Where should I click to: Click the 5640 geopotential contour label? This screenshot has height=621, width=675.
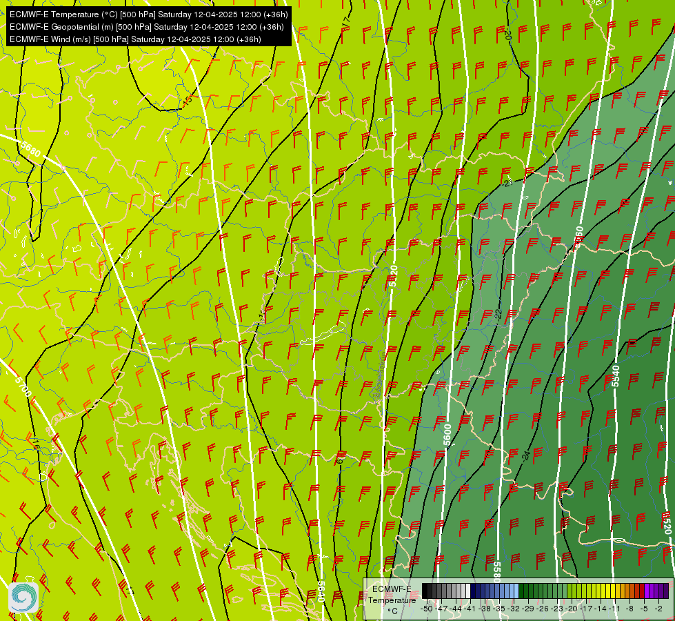(321, 592)
